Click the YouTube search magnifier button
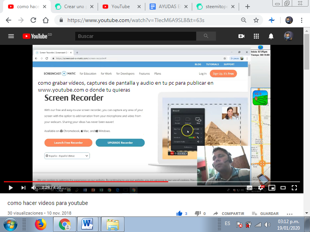 pyautogui.click(x=206, y=36)
